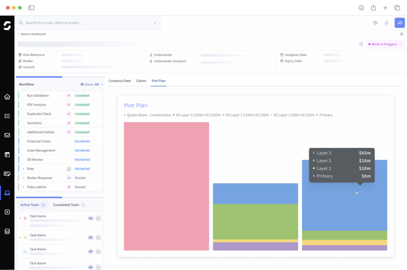
Task: Open the Work in Progress status dropdown
Action: [385, 44]
